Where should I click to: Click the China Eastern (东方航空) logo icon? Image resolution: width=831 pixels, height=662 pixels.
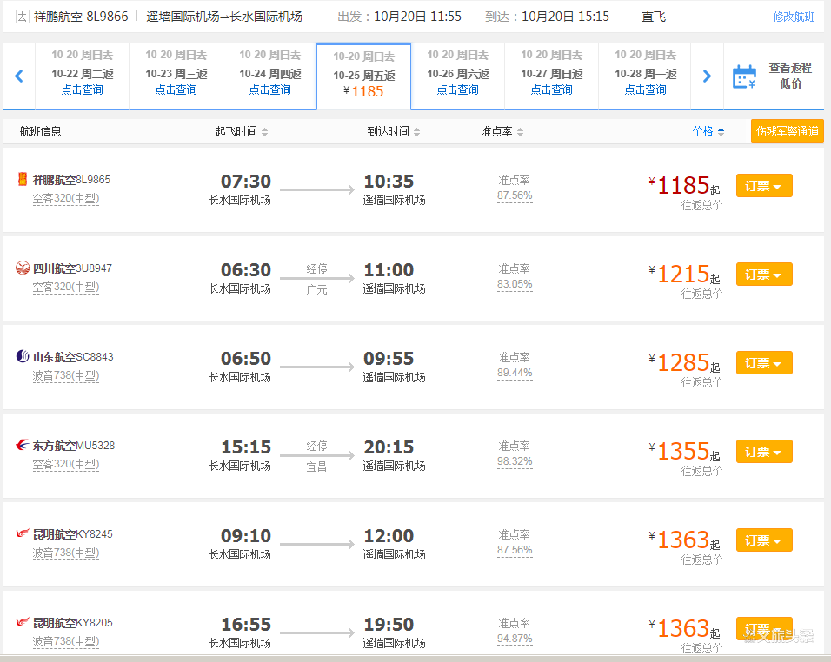point(23,446)
